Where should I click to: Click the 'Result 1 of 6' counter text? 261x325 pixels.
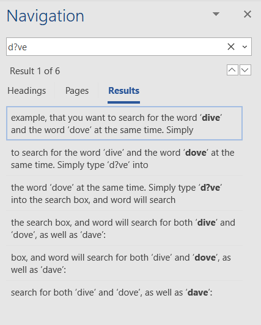35,71
